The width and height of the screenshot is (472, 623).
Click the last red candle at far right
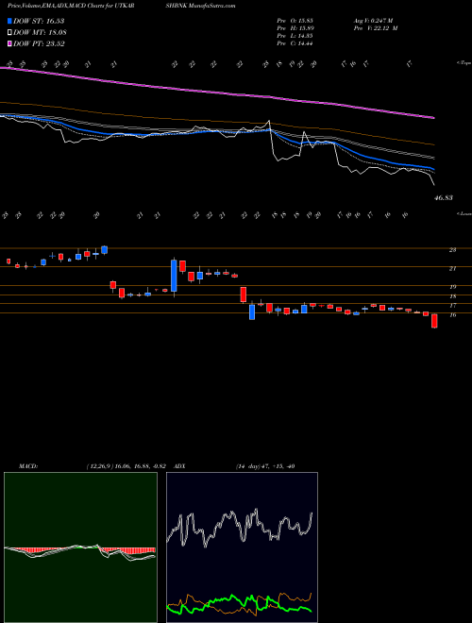(x=434, y=321)
